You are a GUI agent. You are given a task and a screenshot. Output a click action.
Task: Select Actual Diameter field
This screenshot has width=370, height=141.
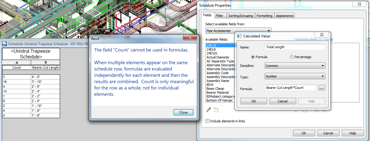click(220, 57)
